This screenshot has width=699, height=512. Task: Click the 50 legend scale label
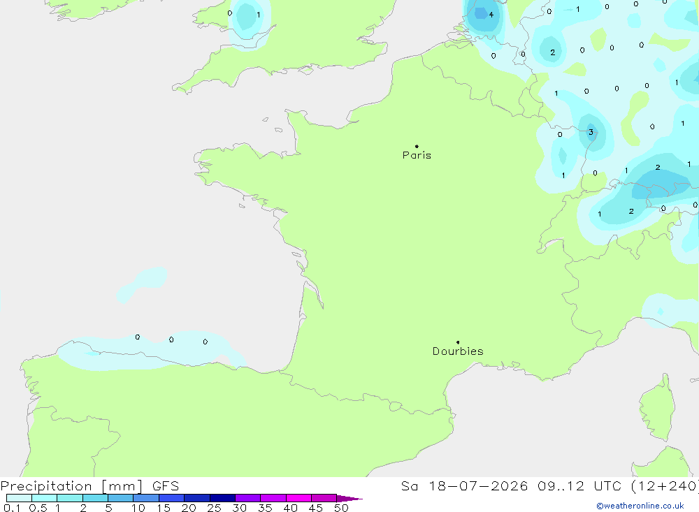[x=341, y=508]
